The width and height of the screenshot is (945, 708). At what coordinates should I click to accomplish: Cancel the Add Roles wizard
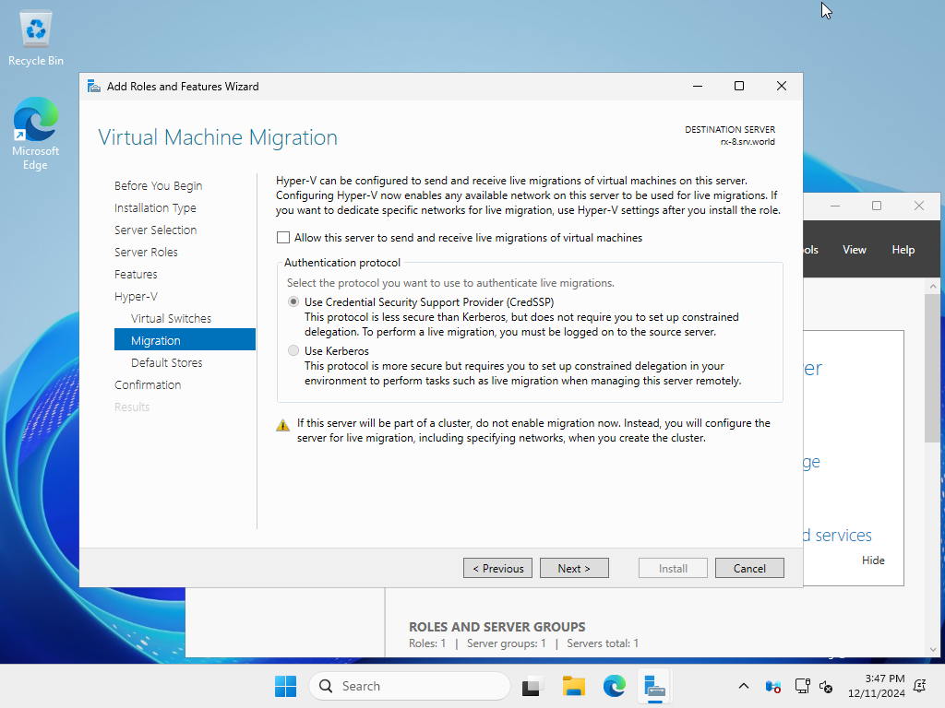coord(749,568)
